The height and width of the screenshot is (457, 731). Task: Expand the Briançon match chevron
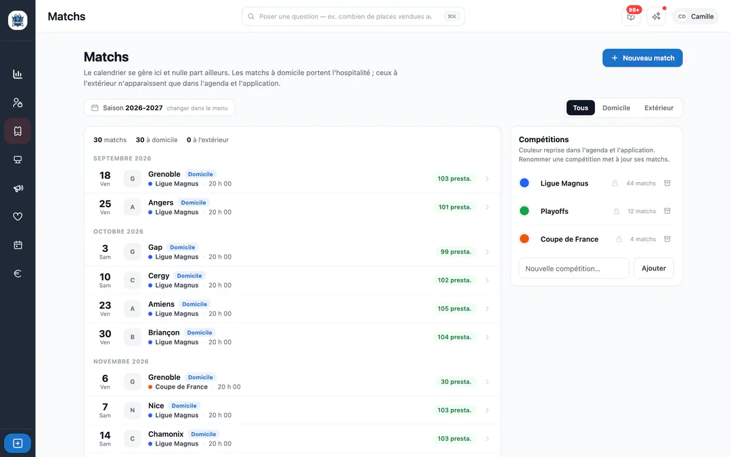point(487,337)
